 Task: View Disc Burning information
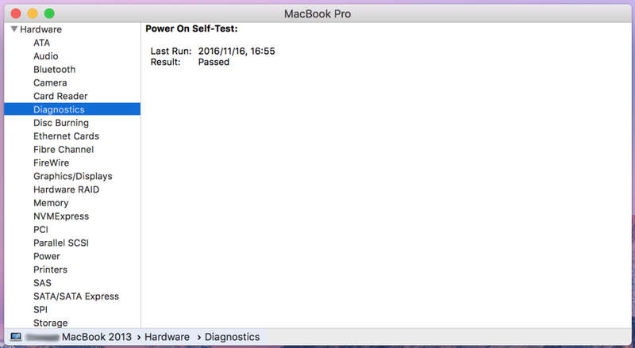click(61, 123)
